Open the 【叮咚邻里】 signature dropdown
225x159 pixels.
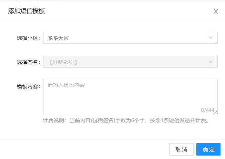click(x=130, y=62)
